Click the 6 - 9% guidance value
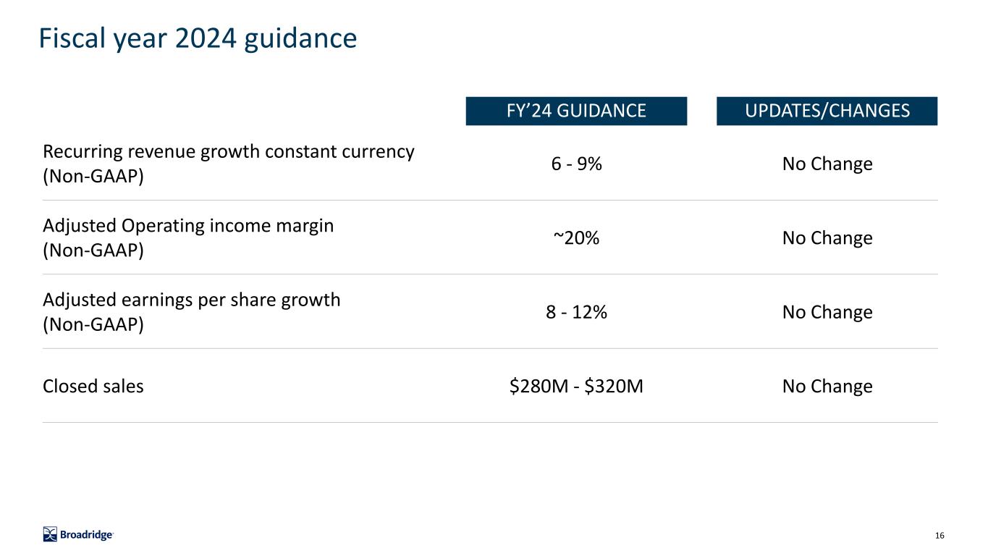The width and height of the screenshot is (988, 556). point(576,164)
